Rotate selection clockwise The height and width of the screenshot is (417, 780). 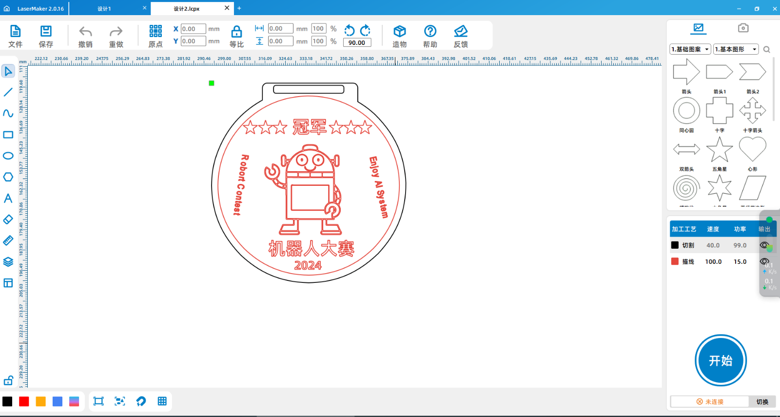point(365,31)
